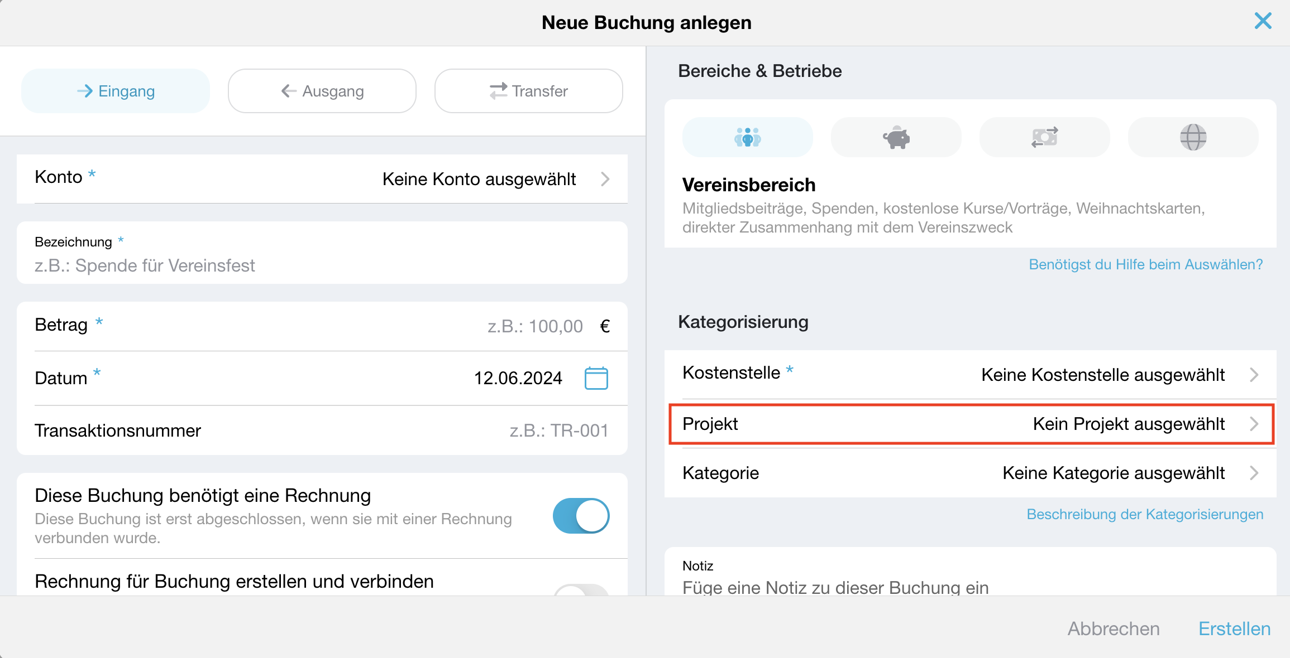
Task: Open the Projekt selection row
Action: pyautogui.click(x=971, y=424)
